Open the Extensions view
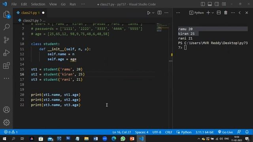 point(6,65)
